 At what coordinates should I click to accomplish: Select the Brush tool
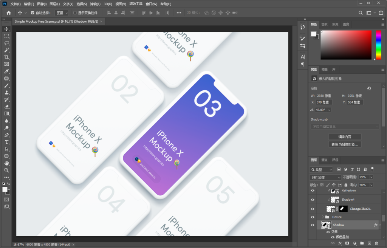tap(6, 85)
